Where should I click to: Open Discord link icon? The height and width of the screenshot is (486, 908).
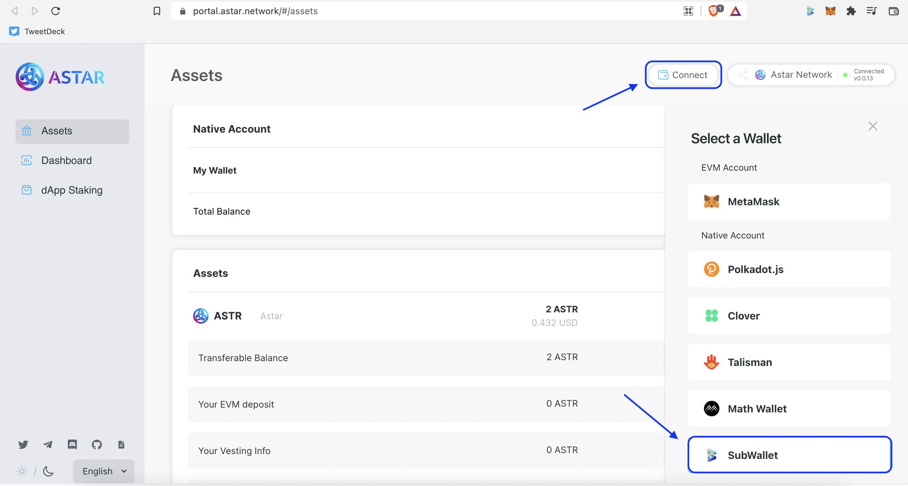click(72, 444)
